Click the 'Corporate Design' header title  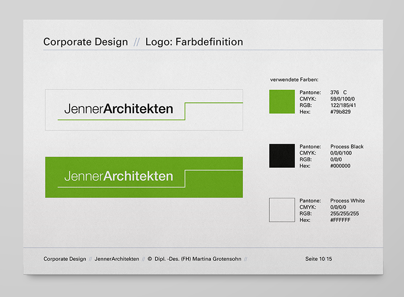(85, 42)
